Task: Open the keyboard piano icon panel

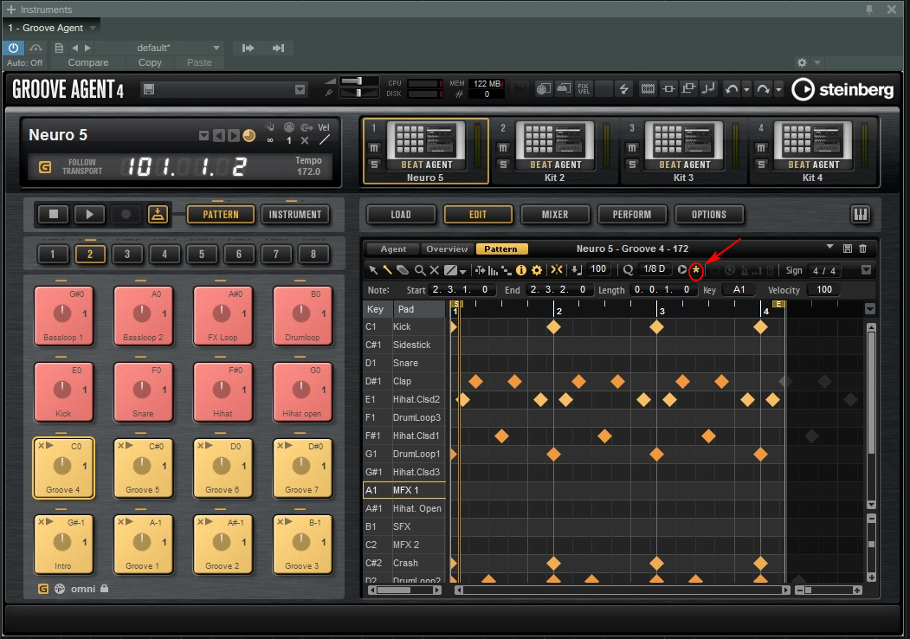Action: (860, 214)
